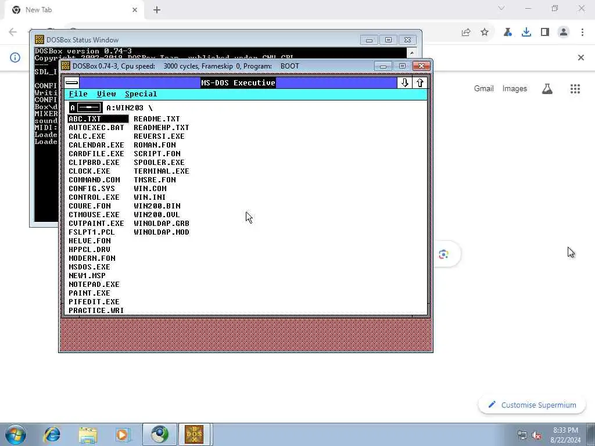Launch Internet Explorer from taskbar
Image resolution: width=595 pixels, height=446 pixels.
[52, 434]
